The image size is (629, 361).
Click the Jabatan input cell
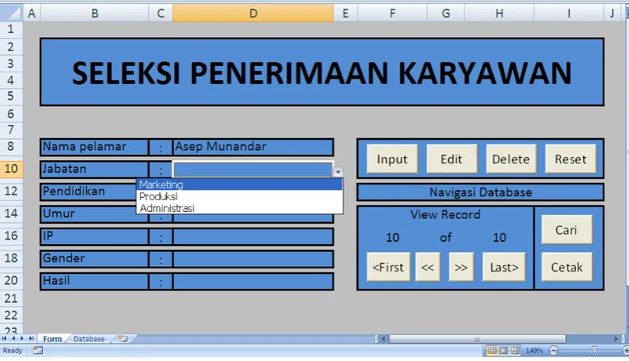tap(253, 169)
